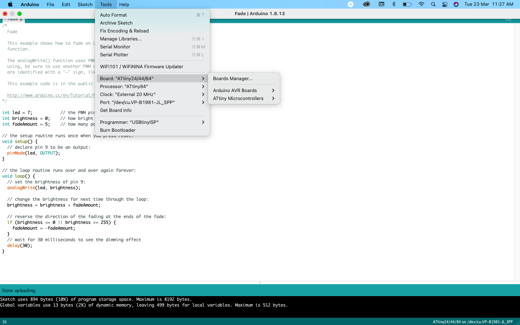This screenshot has height=325, width=520.
Task: Click the 'Global variables use 13 bytes' line
Action: coord(144,305)
